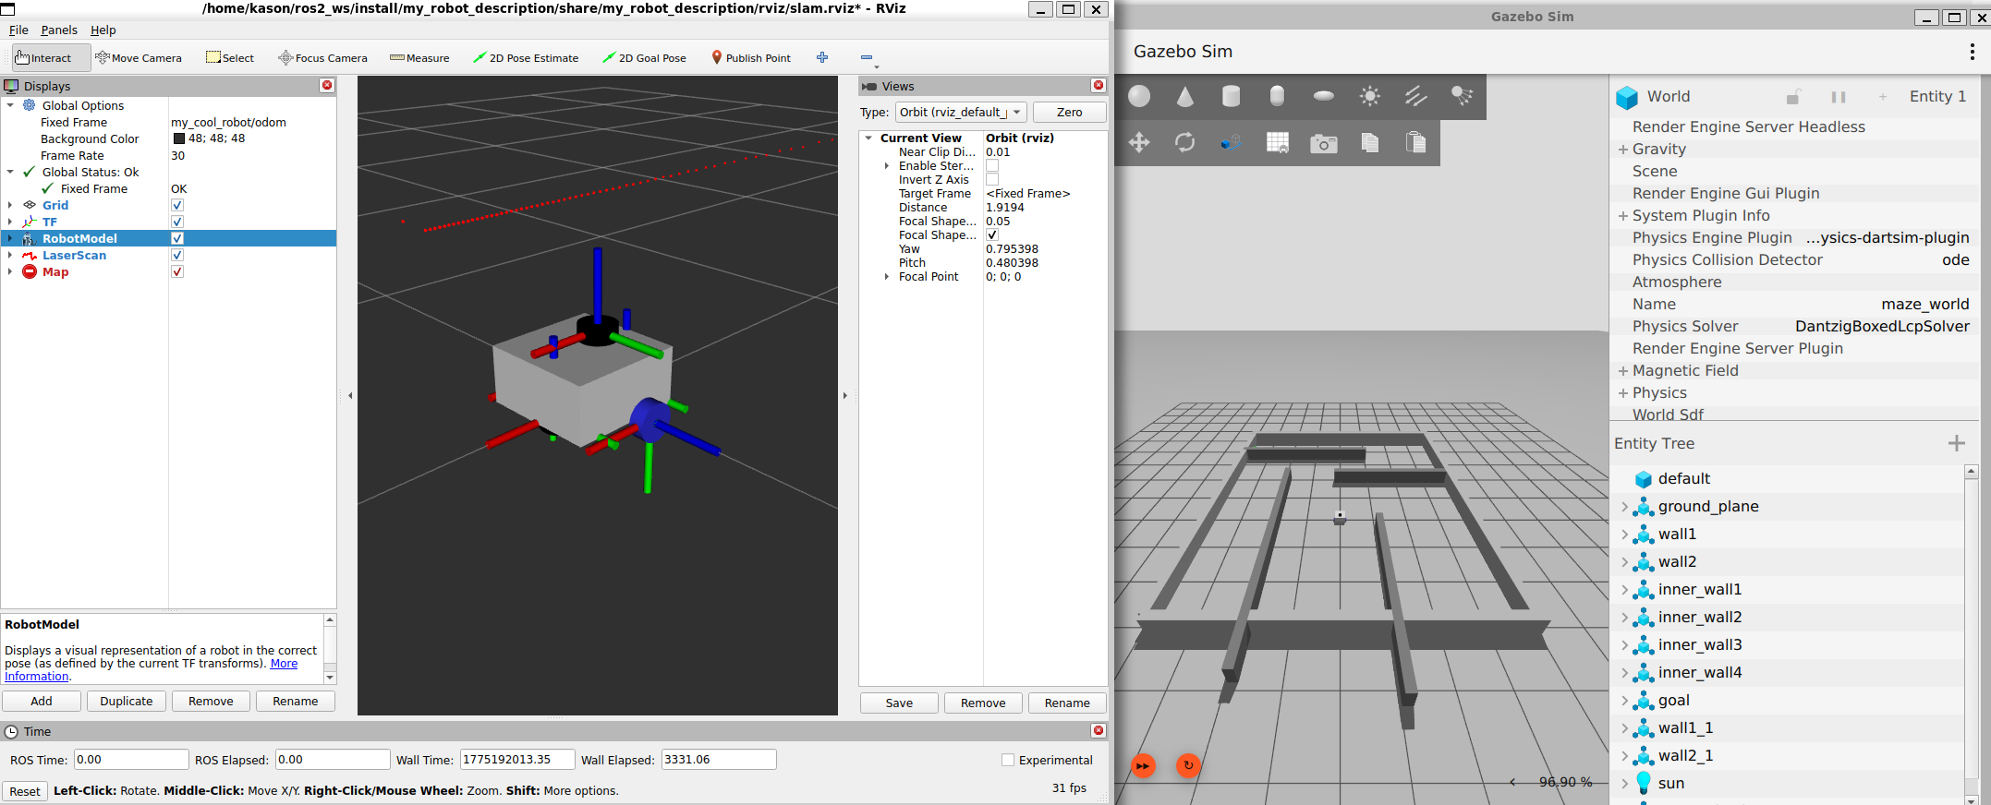Activate the Publish Point tool
This screenshot has width=1991, height=805.
(751, 57)
